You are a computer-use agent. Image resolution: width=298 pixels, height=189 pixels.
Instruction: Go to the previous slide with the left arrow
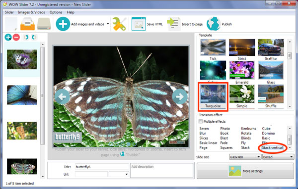click(62, 96)
